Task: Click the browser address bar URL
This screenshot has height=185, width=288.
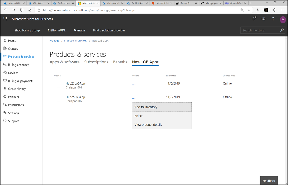Action: 89,10
